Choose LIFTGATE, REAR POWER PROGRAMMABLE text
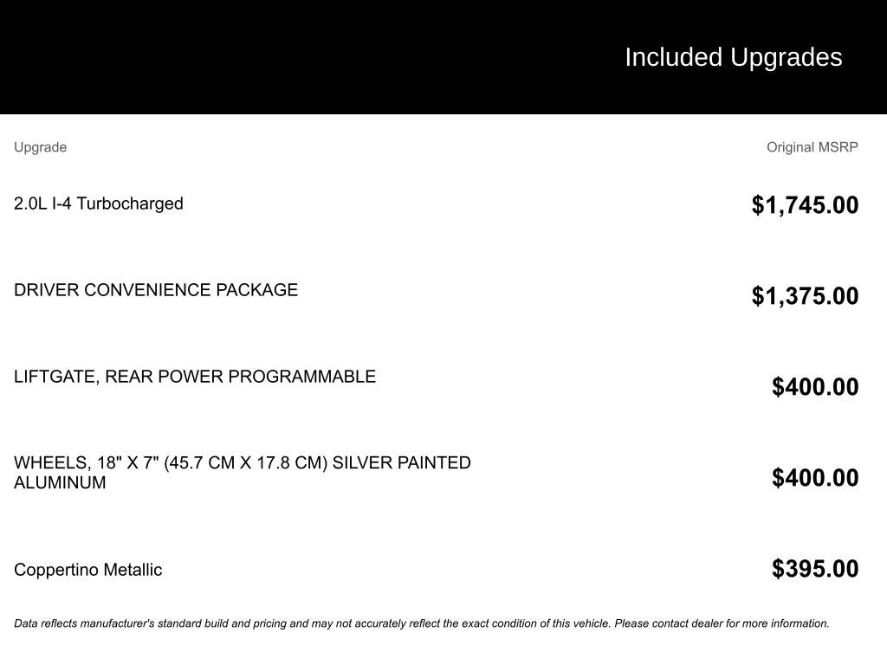 click(195, 377)
